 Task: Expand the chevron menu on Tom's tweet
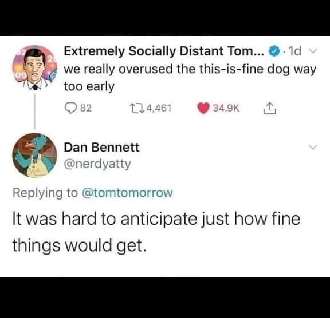point(312,51)
